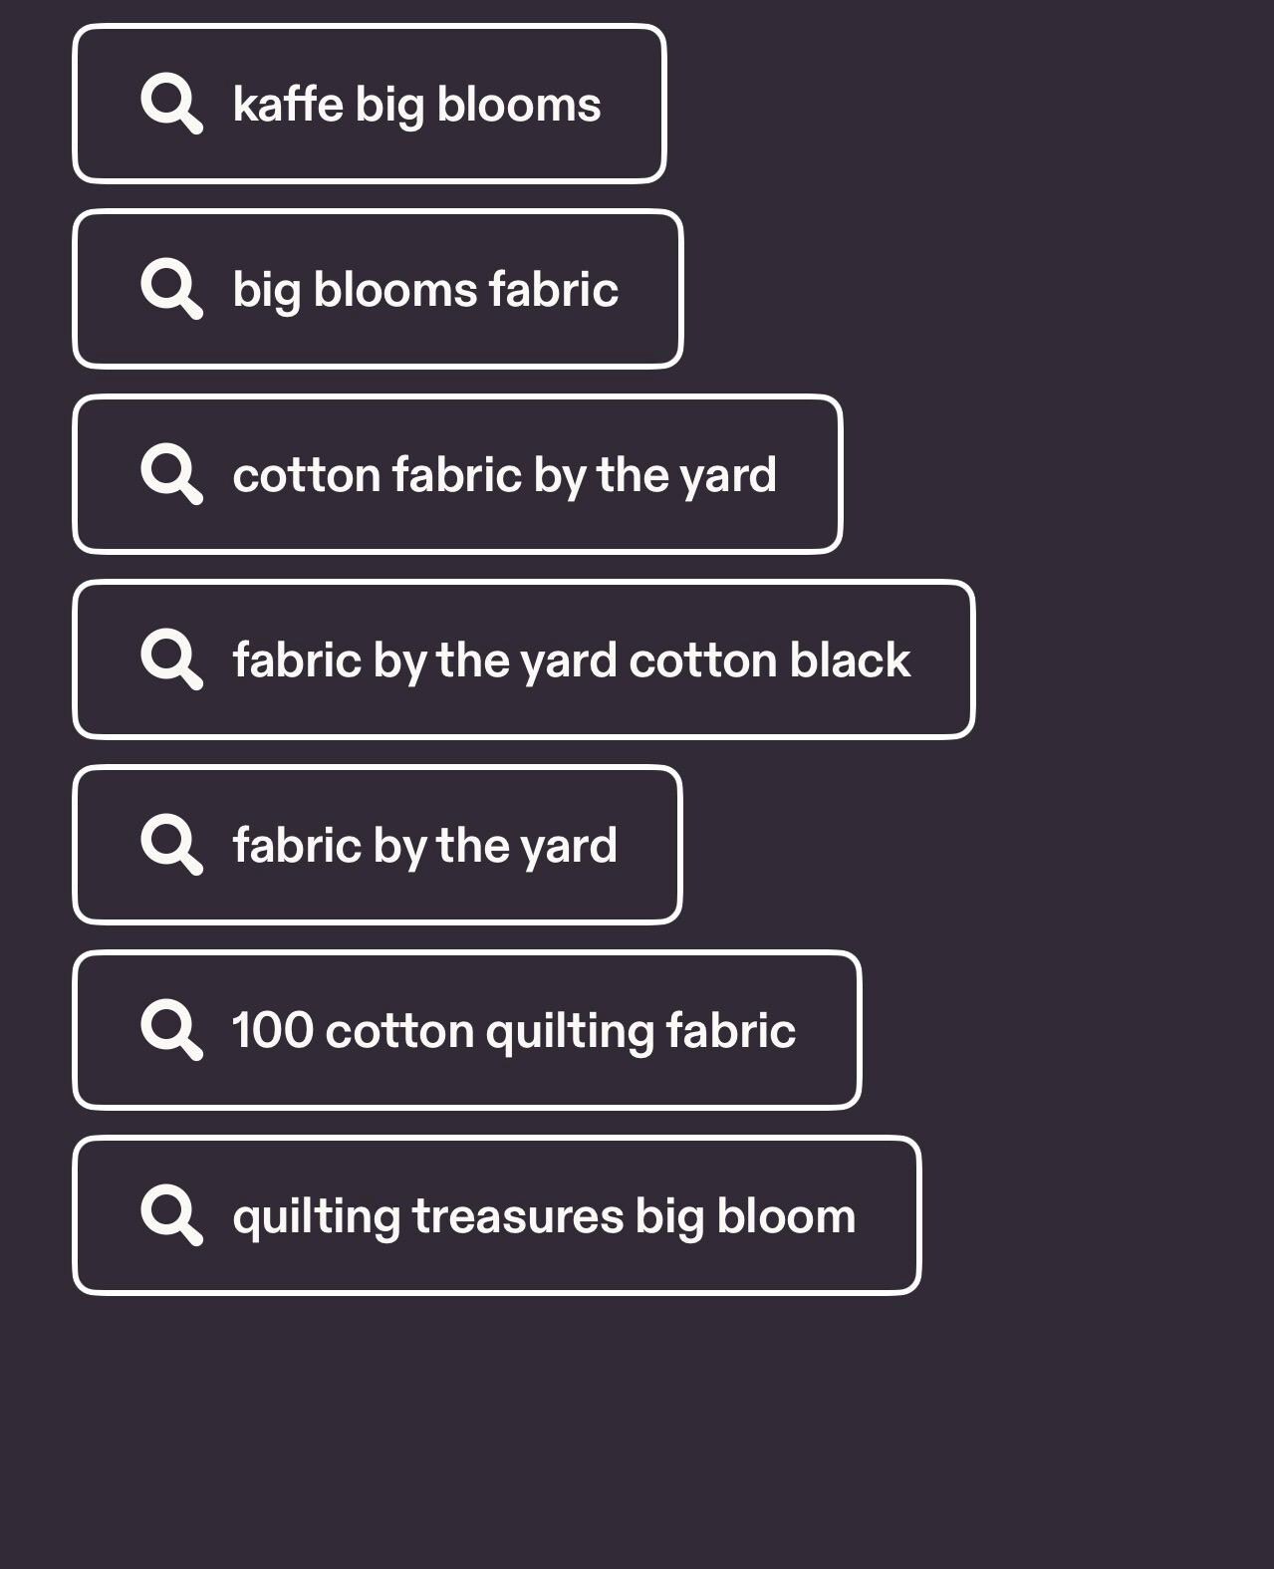Viewport: 1274px width, 1569px height.
Task: Click magnifier icon beside kaffe big blooms
Action: (171, 103)
